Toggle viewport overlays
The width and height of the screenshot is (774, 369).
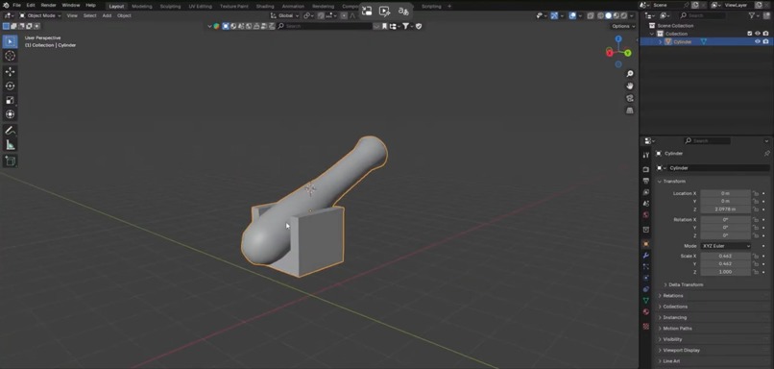pyautogui.click(x=572, y=15)
